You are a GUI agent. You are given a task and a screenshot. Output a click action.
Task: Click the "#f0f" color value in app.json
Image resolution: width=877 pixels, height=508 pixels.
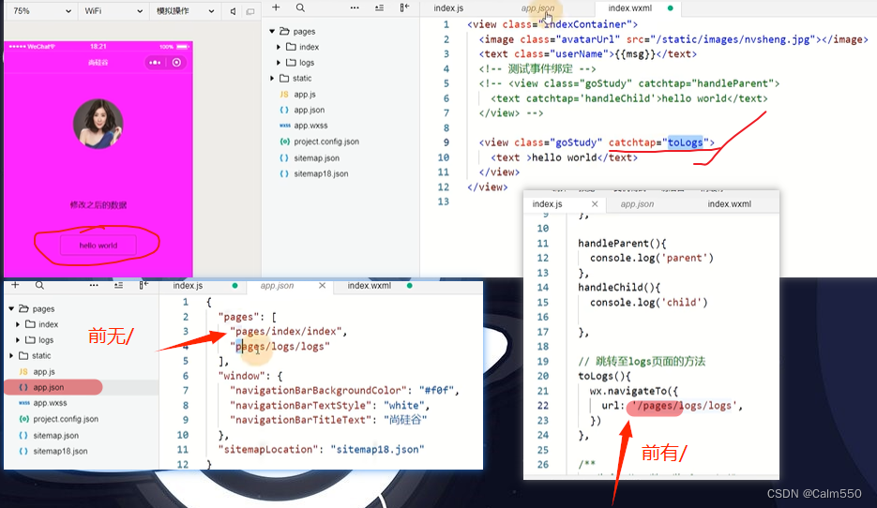pyautogui.click(x=436, y=390)
